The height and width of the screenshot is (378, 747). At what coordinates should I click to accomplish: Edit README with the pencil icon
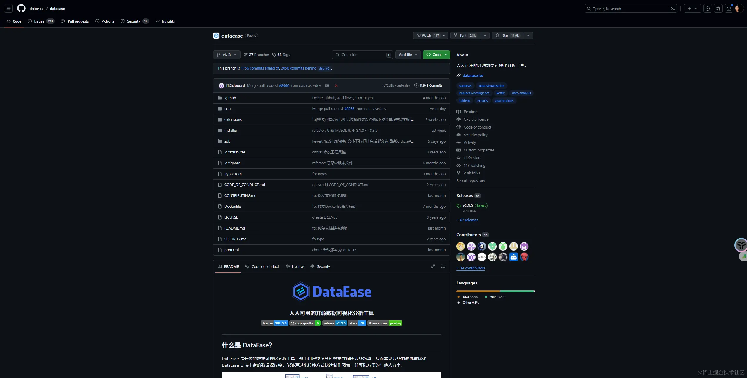pos(433,266)
